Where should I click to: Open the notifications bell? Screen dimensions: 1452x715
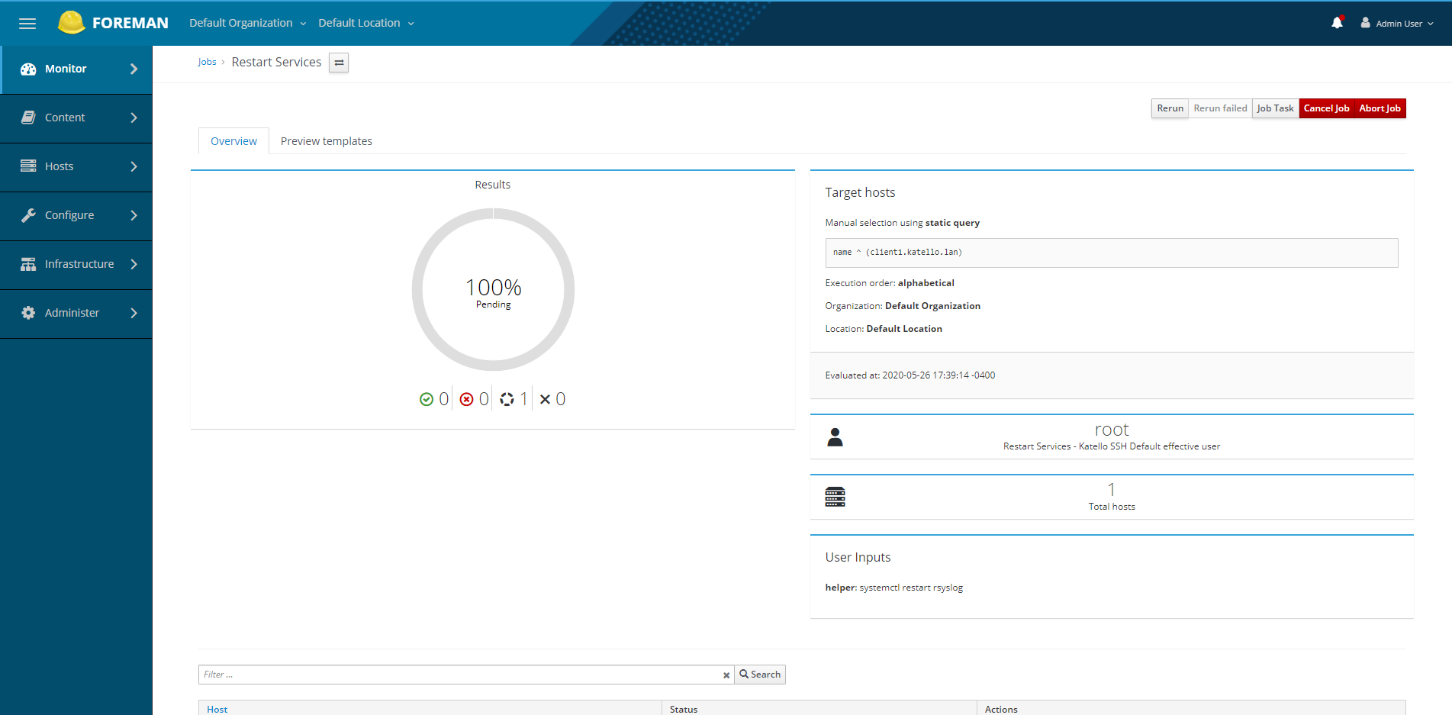pyautogui.click(x=1337, y=23)
